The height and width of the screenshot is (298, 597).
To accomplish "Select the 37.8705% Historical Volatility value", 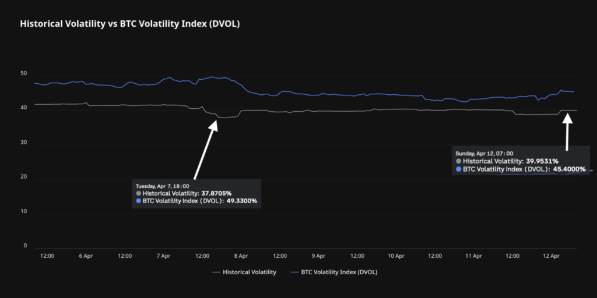I will 216,193.
